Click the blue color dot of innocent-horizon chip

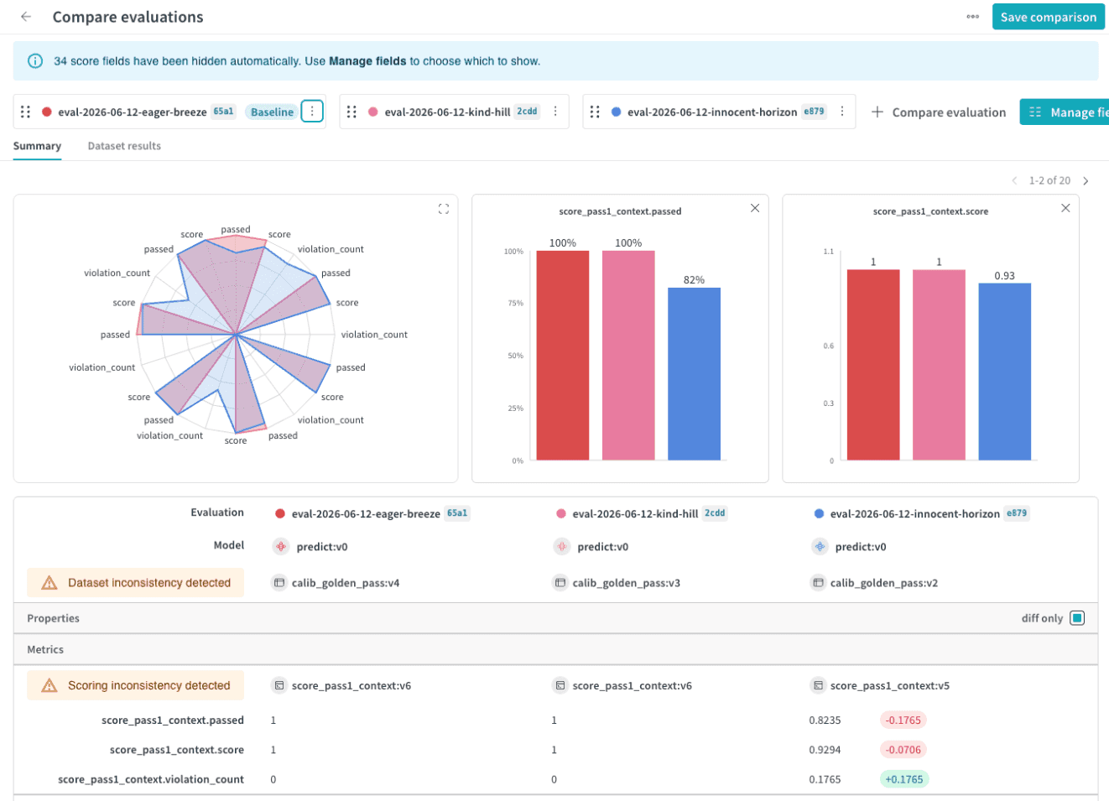coord(617,112)
